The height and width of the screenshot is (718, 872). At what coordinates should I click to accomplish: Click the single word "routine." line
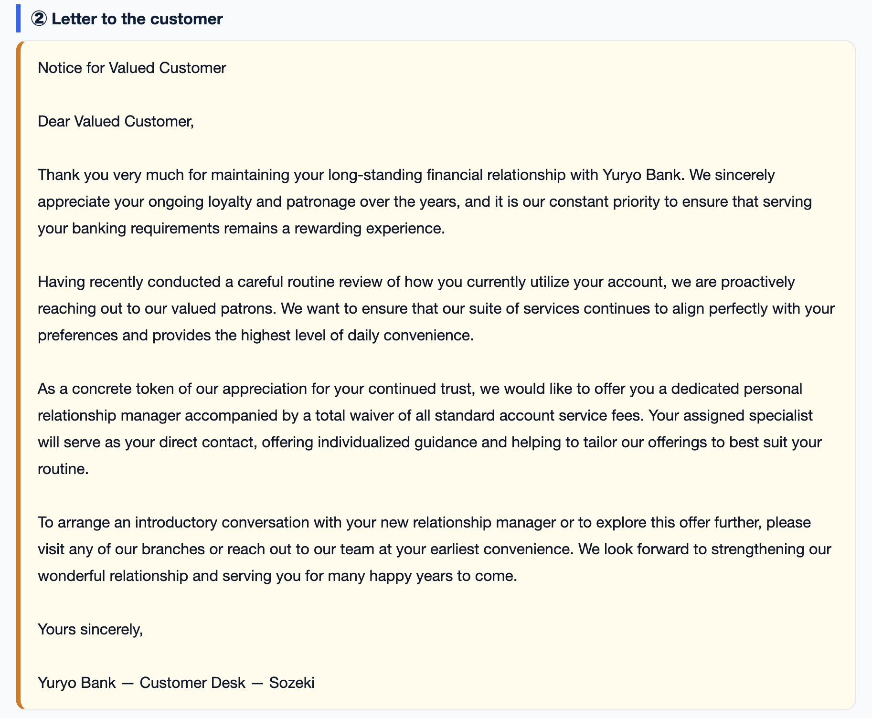point(64,469)
